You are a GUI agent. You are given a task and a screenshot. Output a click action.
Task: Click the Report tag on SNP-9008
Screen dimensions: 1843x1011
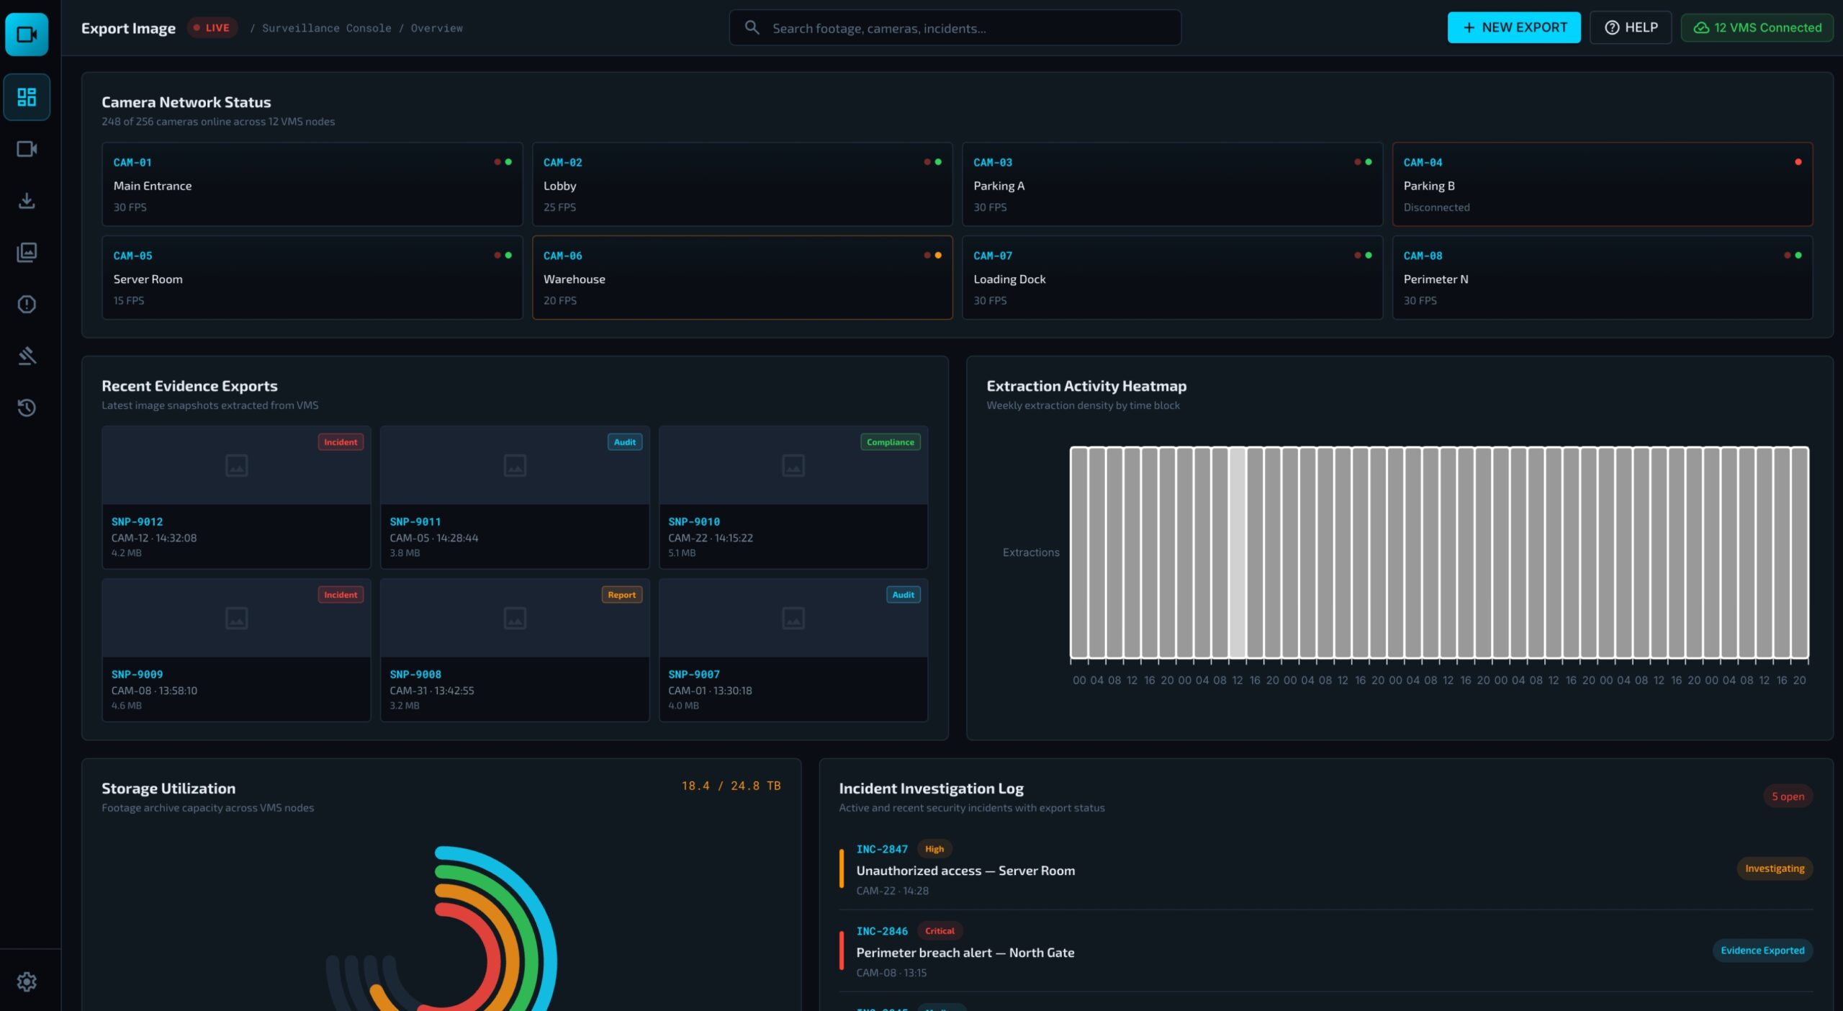(x=622, y=595)
